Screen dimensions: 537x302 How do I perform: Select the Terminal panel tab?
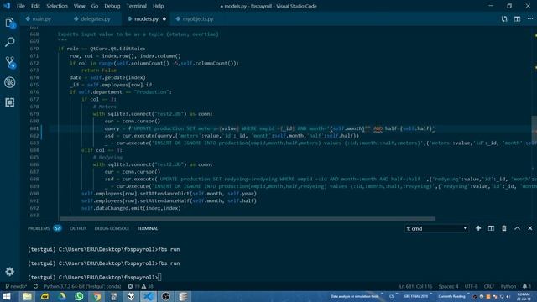pos(148,228)
